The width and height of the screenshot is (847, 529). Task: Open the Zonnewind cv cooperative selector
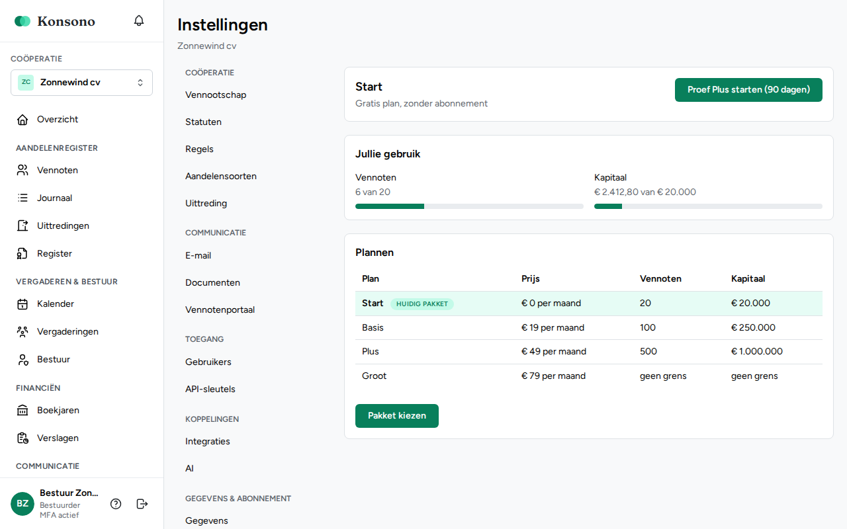(x=81, y=83)
